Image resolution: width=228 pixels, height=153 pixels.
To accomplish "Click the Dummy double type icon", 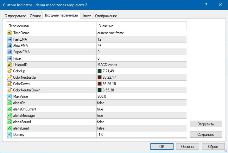I will (9, 135).
